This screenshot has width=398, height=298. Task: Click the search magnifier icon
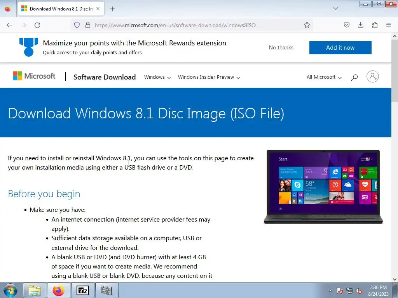click(x=354, y=77)
